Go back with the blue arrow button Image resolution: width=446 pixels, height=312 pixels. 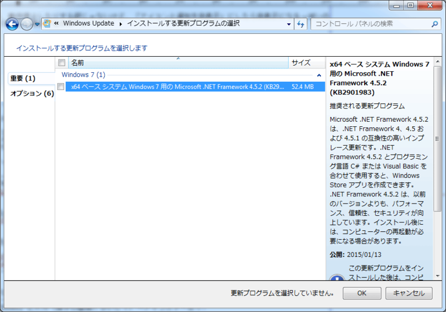[x=12, y=24]
